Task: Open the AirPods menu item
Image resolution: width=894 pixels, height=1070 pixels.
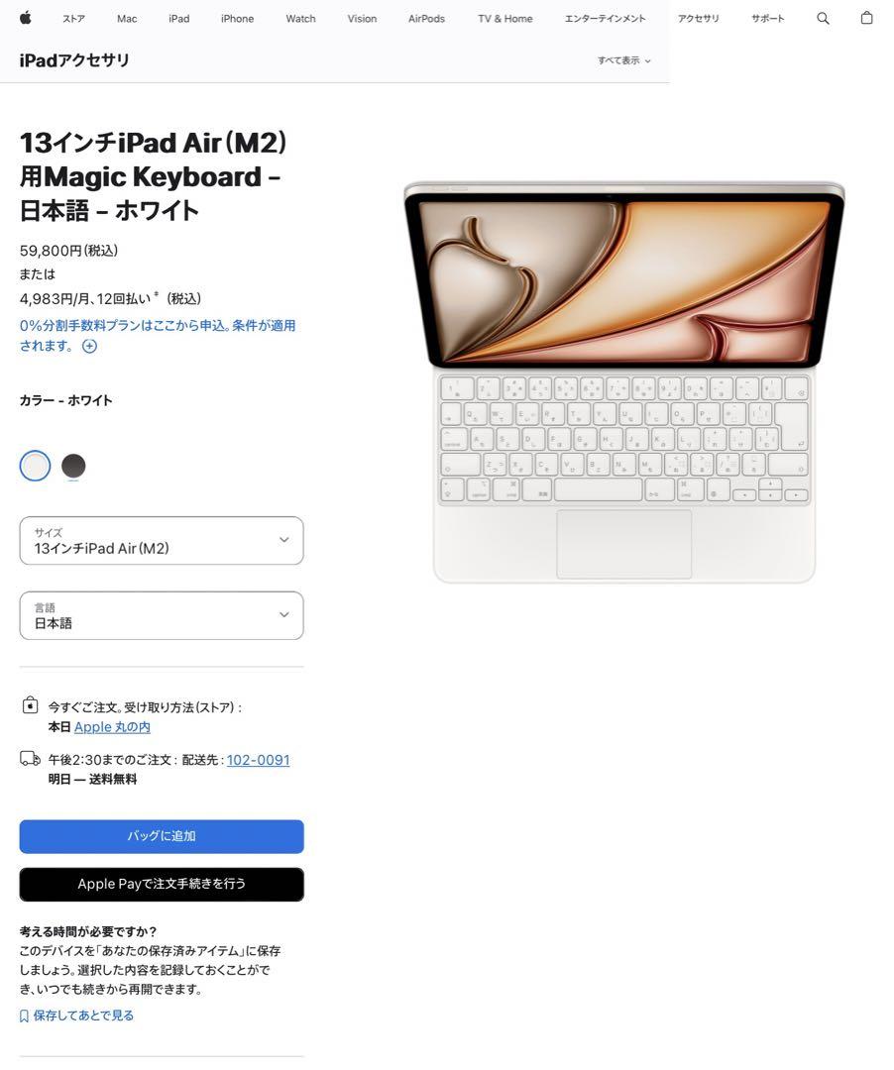Action: click(x=426, y=19)
